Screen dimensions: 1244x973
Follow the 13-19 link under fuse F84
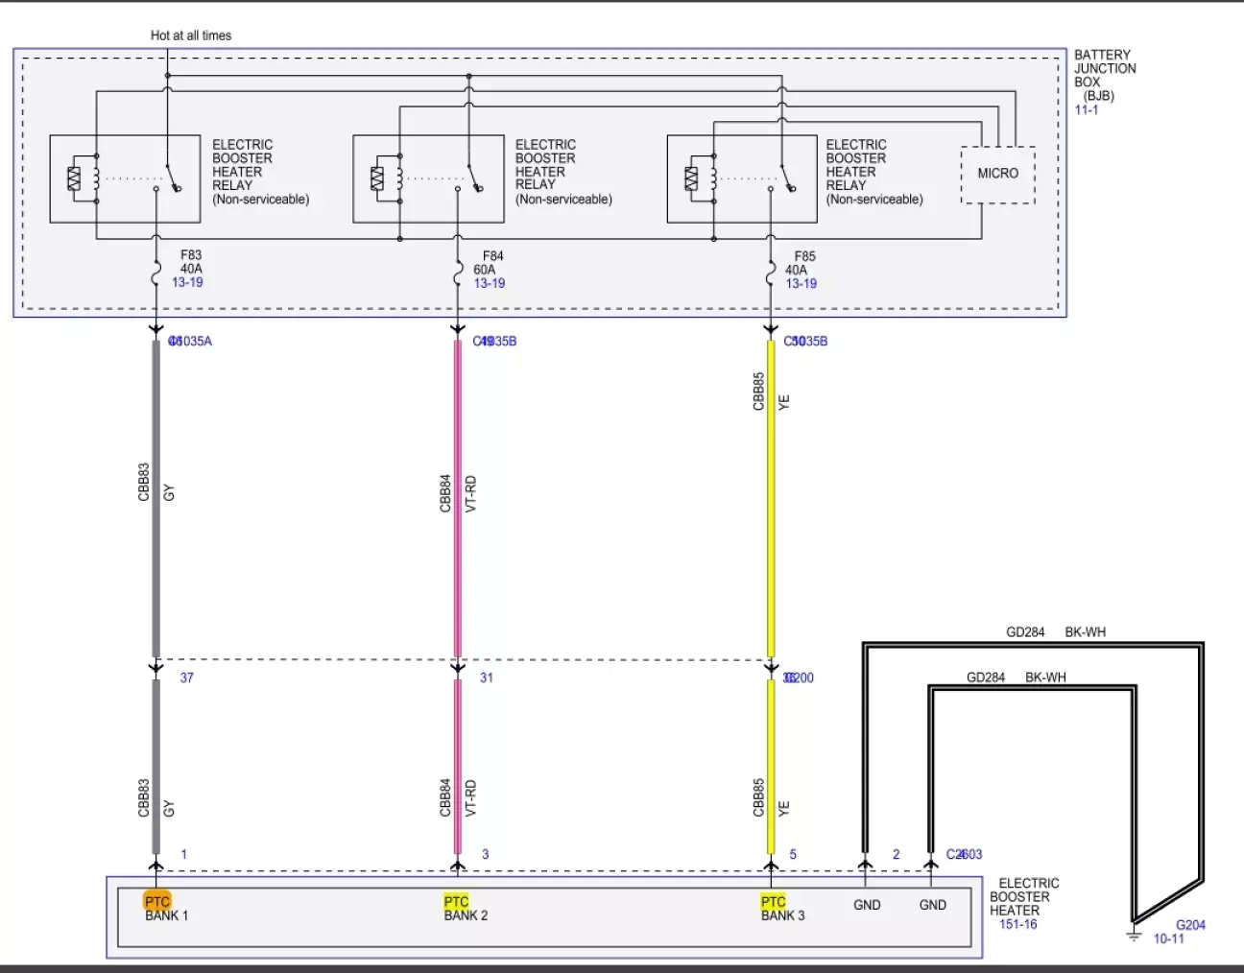tap(489, 283)
